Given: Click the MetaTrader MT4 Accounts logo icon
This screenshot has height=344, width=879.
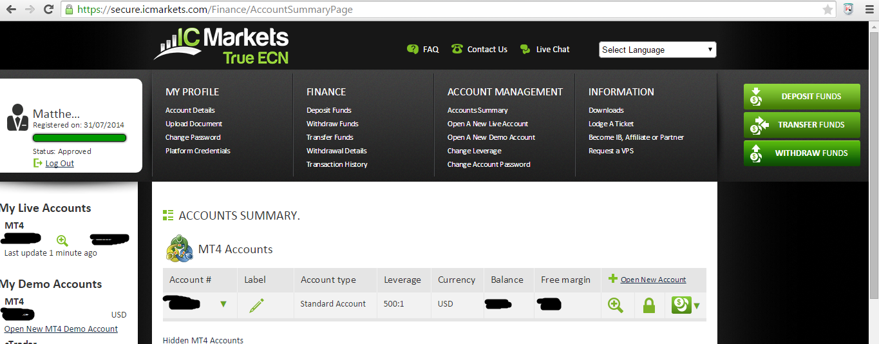Looking at the screenshot, I should [180, 249].
